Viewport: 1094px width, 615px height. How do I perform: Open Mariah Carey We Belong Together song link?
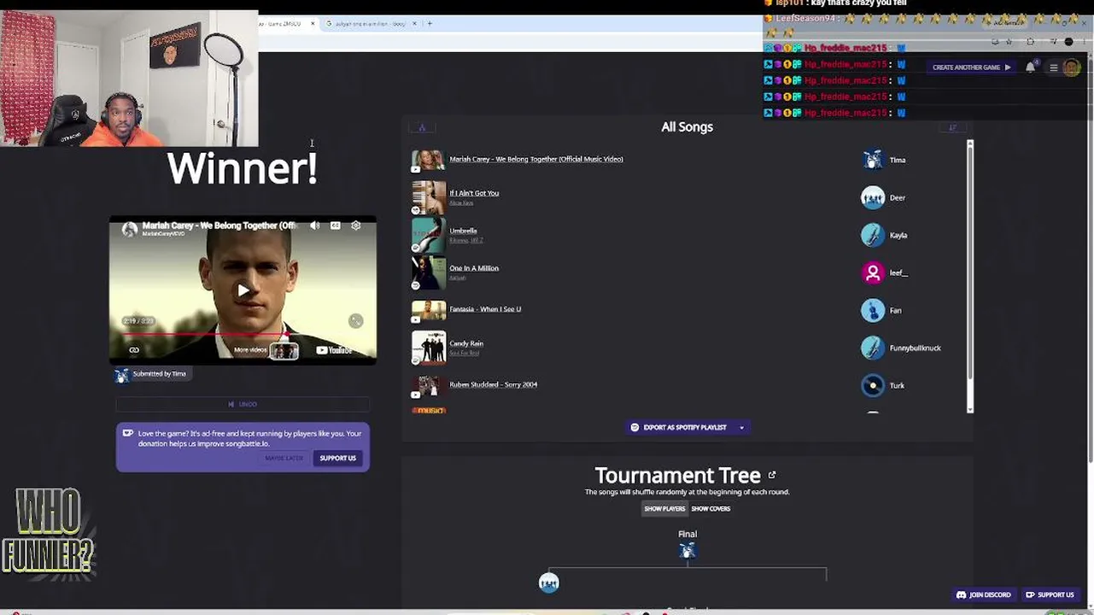click(536, 159)
